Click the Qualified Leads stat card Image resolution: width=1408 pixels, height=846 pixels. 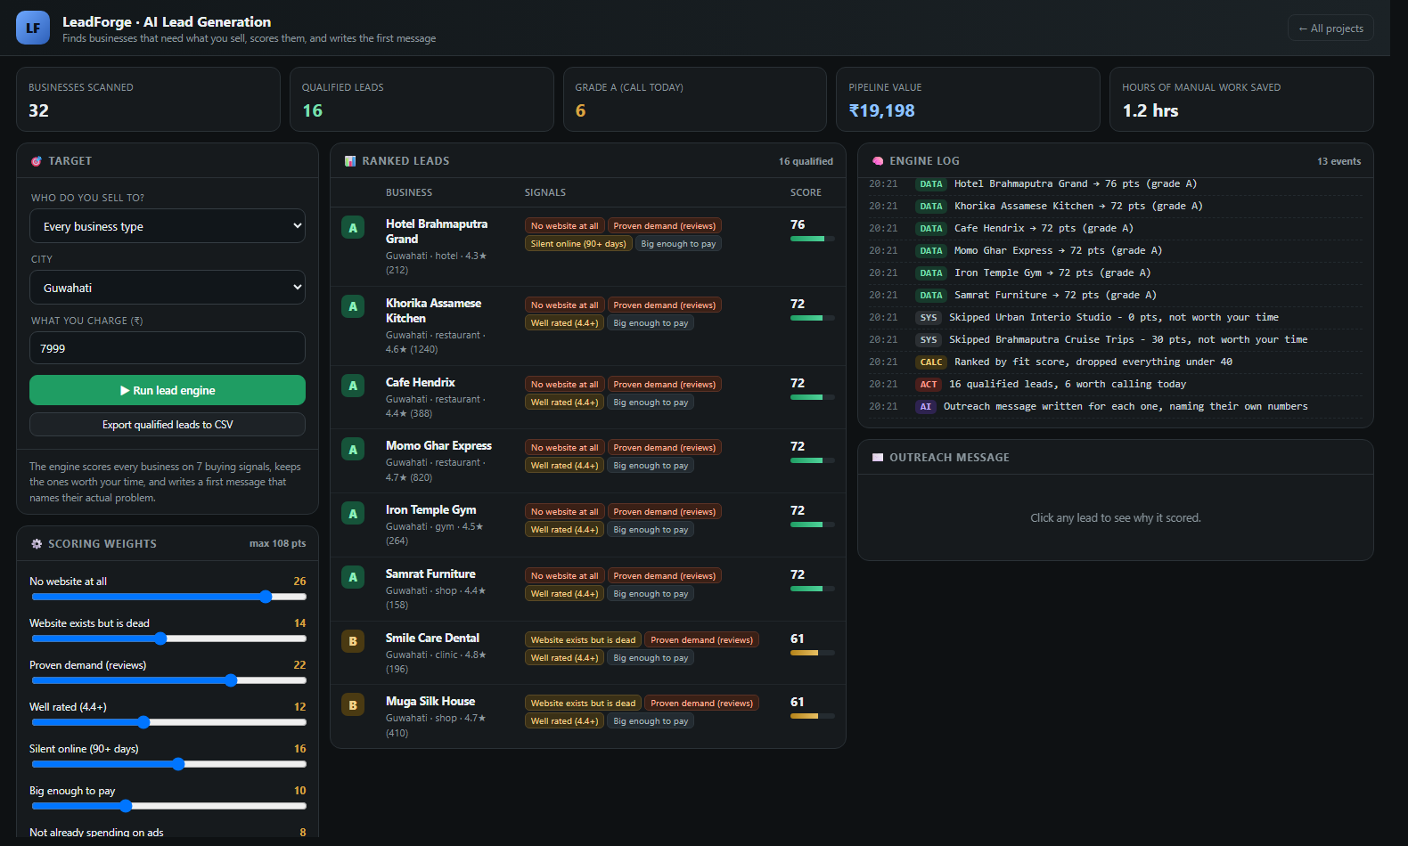(x=422, y=100)
